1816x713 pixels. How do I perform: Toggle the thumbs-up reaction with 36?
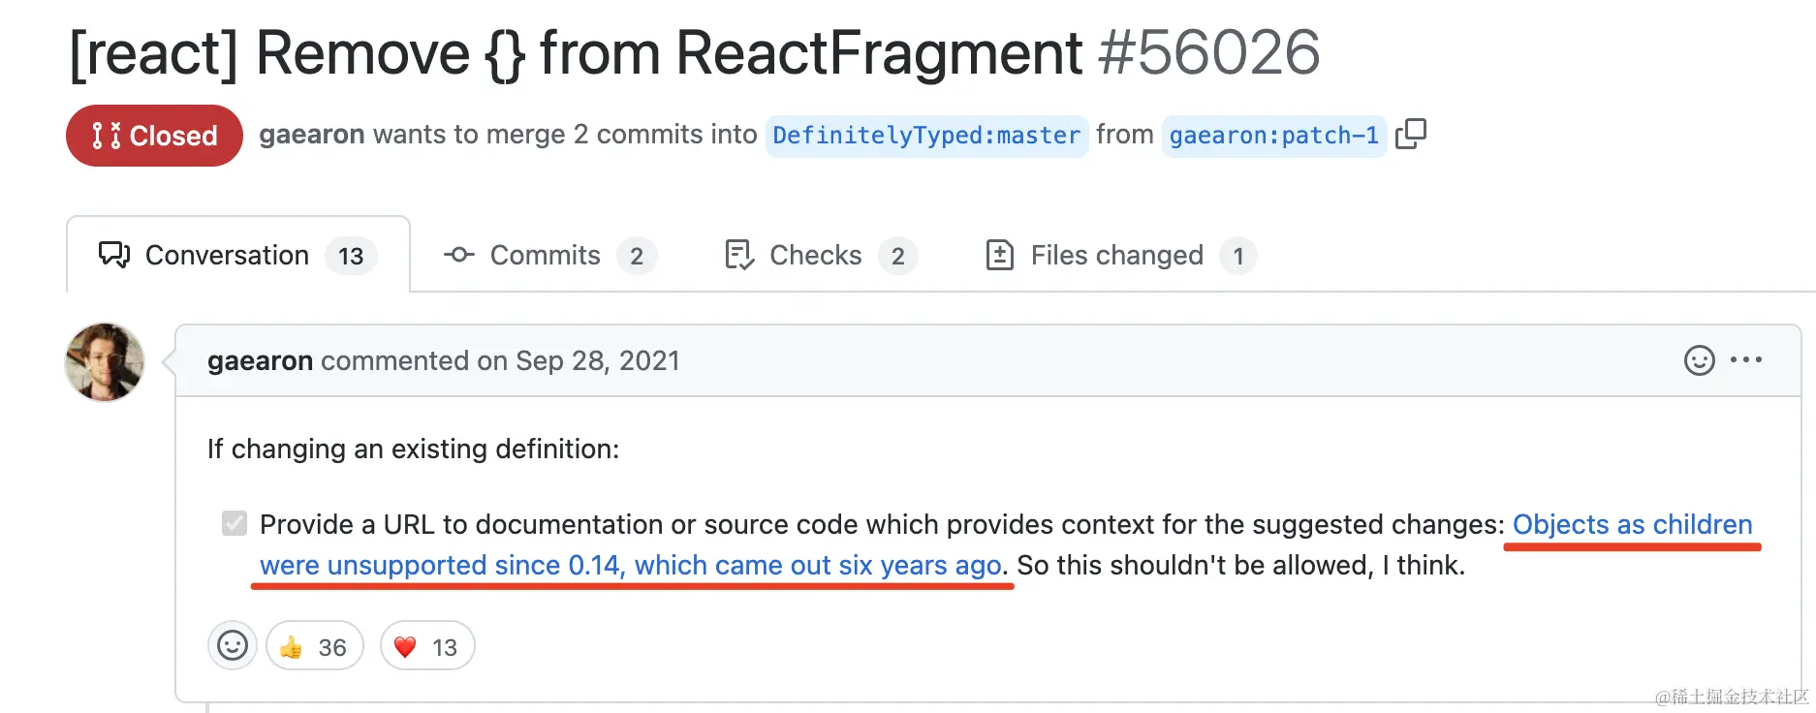[314, 646]
